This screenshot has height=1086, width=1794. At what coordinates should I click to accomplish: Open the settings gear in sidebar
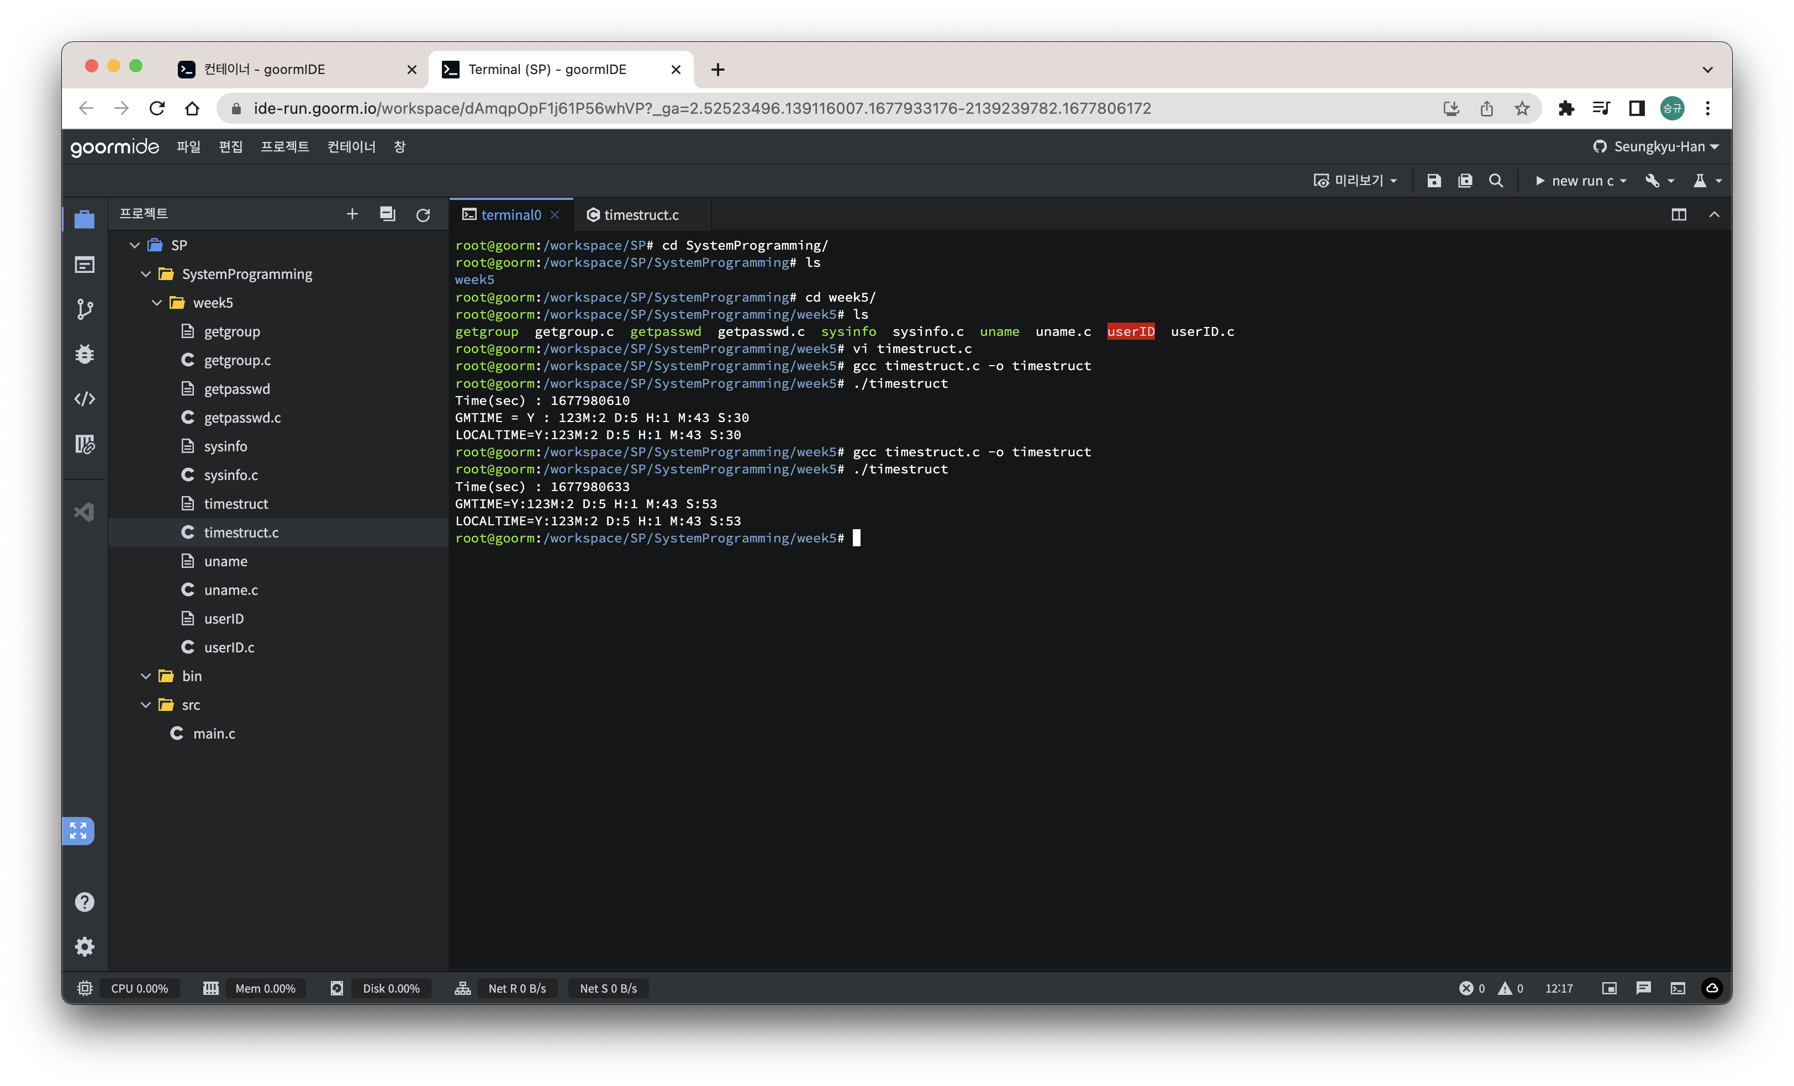85,946
